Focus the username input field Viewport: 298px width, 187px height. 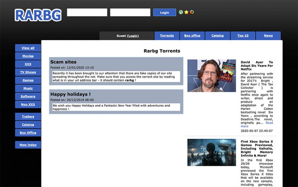(x=87, y=12)
